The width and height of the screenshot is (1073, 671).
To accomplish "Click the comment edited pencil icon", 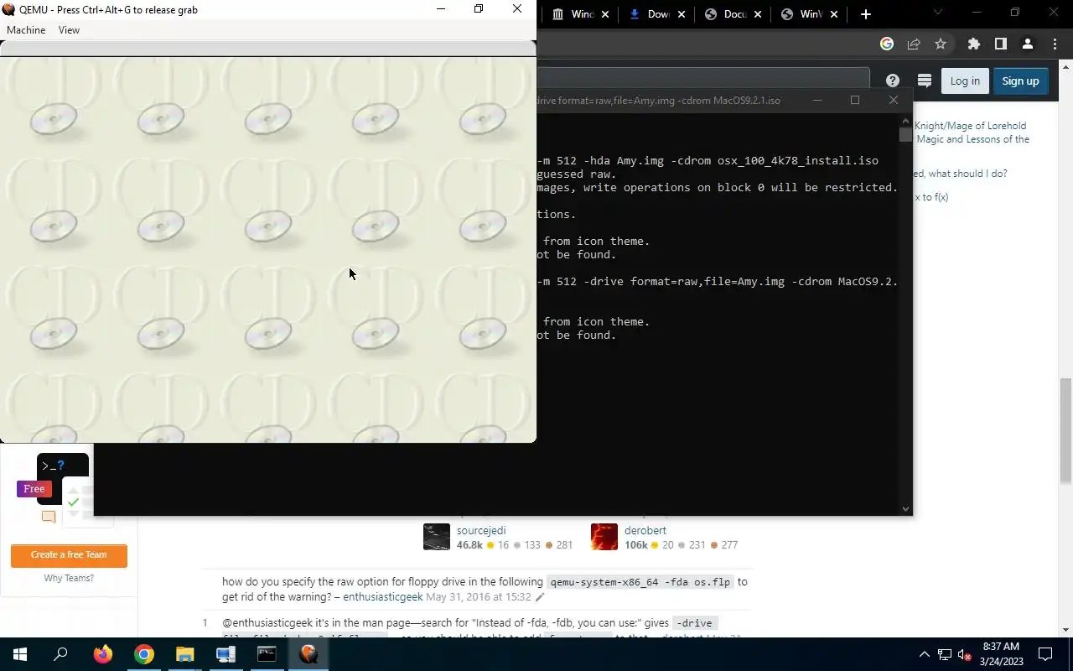I will [540, 597].
